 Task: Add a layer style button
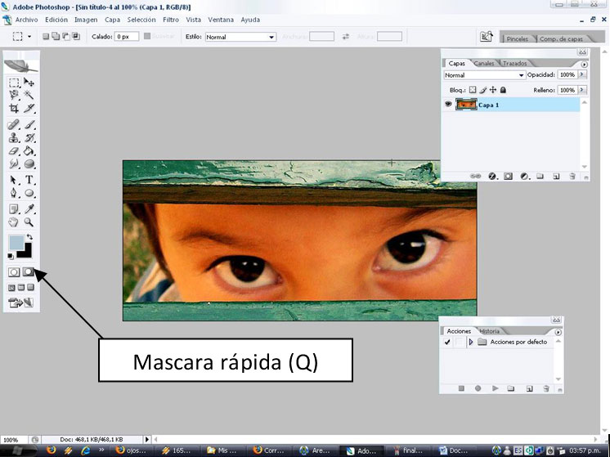coord(492,177)
